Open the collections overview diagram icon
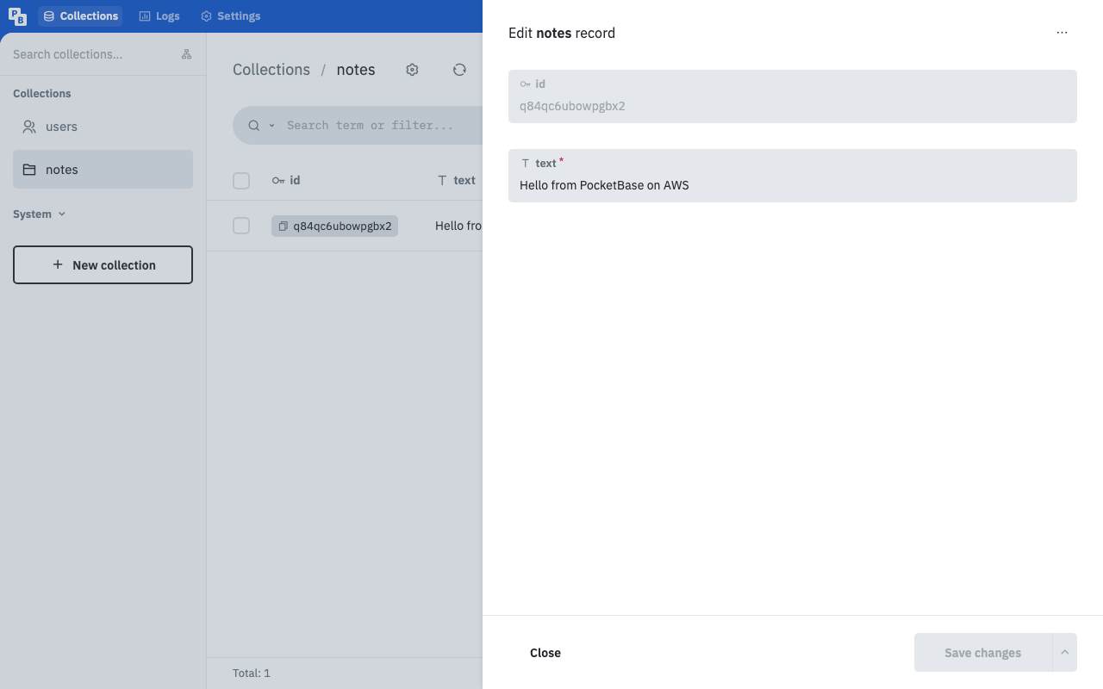This screenshot has width=1103, height=689. (186, 54)
